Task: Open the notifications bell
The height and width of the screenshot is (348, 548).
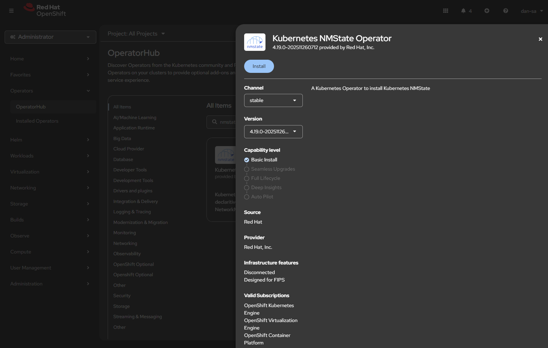Action: (463, 11)
